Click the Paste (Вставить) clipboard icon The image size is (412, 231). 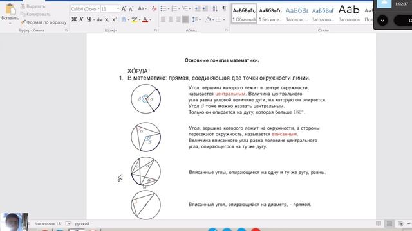[10, 9]
